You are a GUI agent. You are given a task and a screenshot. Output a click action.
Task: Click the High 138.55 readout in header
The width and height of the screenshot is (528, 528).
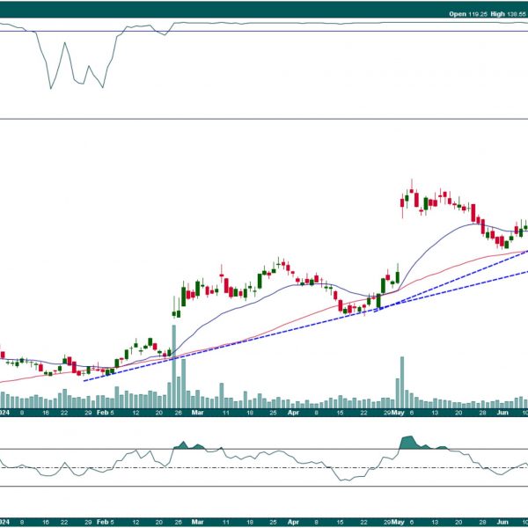pos(508,14)
